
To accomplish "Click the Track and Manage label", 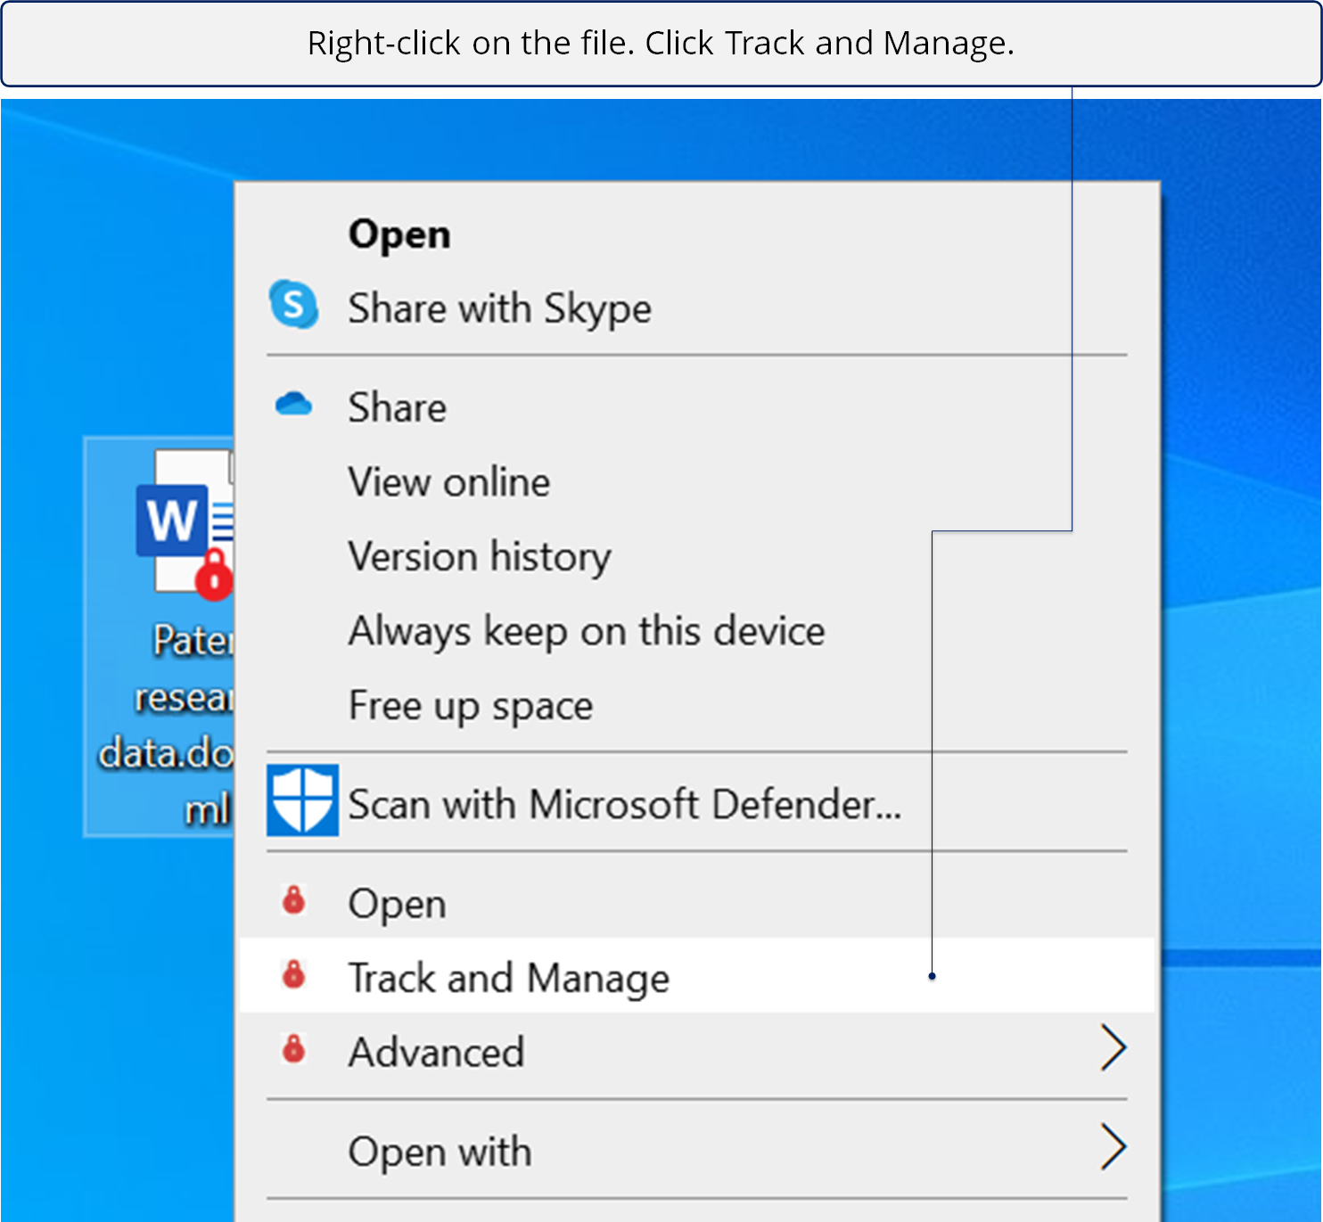I will pos(508,978).
